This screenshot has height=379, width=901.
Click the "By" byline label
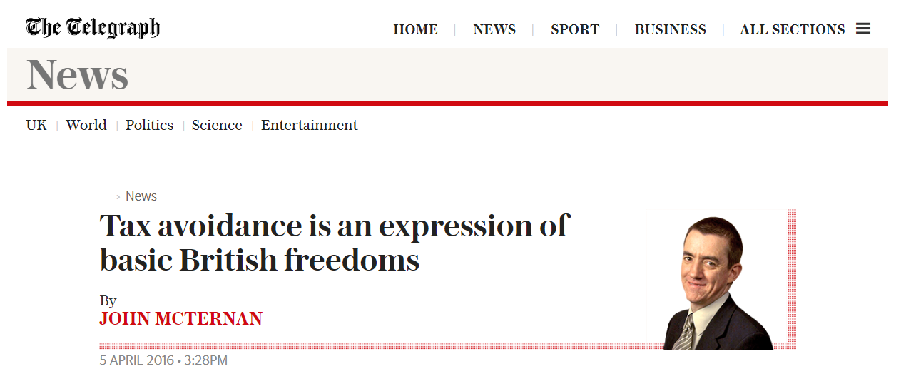108,300
